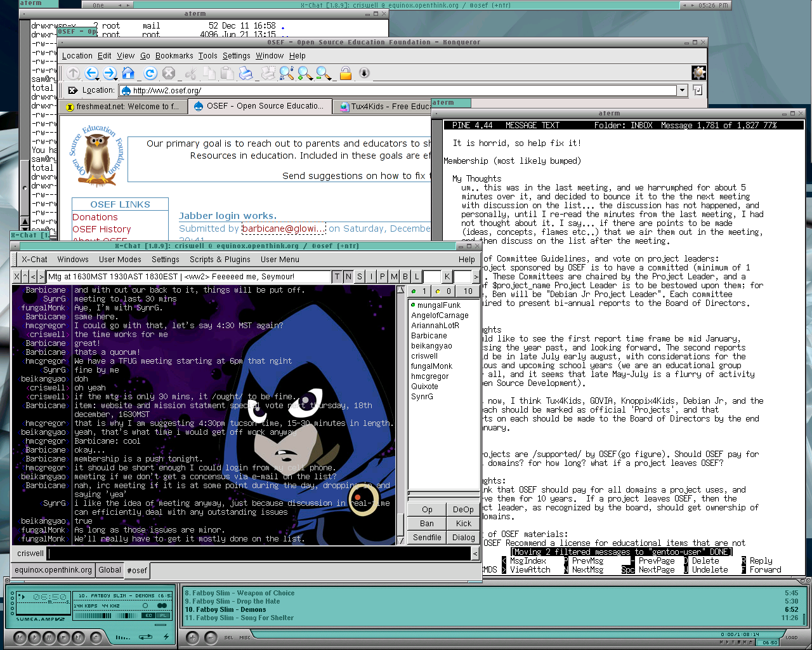Viewport: 812px width, 650px height.
Task: Open the location URL dropdown arrow
Action: (683, 90)
